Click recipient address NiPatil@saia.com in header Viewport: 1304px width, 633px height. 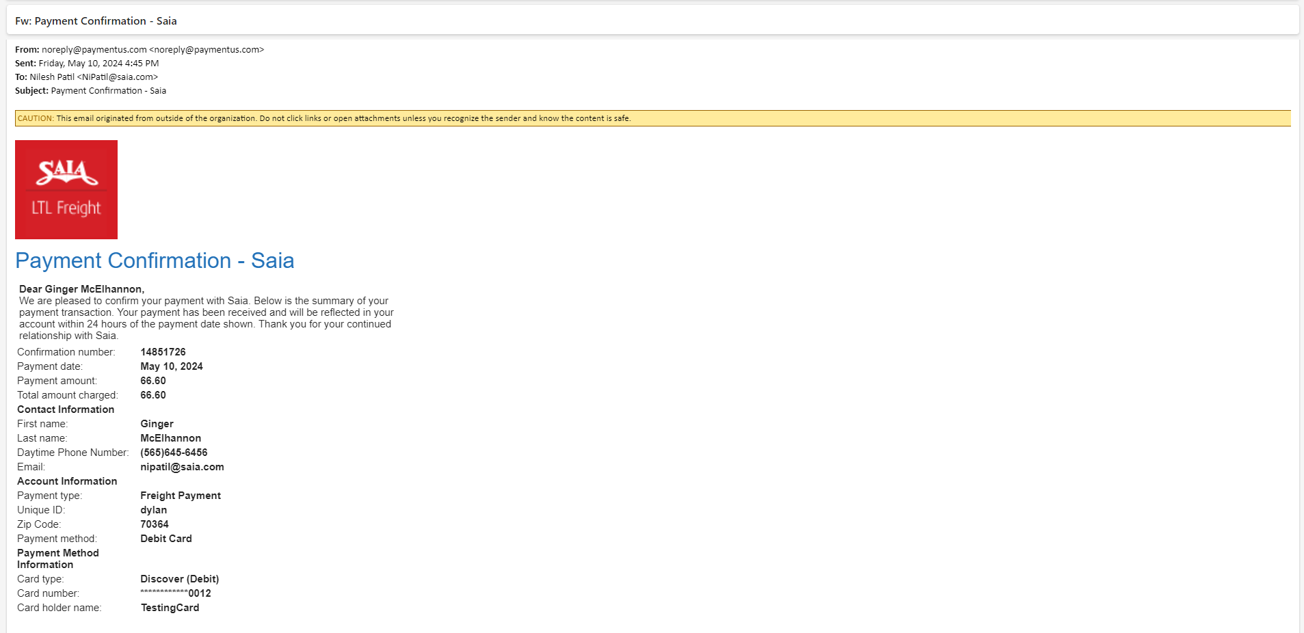(x=117, y=77)
